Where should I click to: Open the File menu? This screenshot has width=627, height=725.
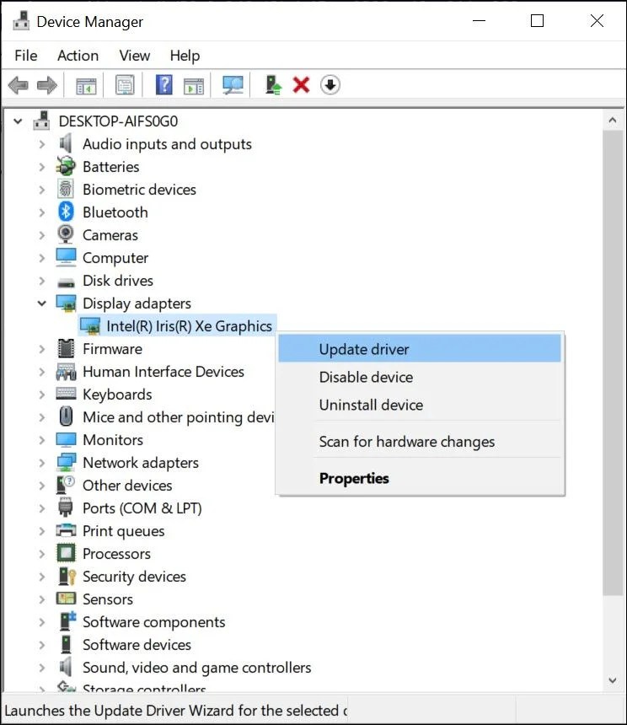click(x=26, y=56)
